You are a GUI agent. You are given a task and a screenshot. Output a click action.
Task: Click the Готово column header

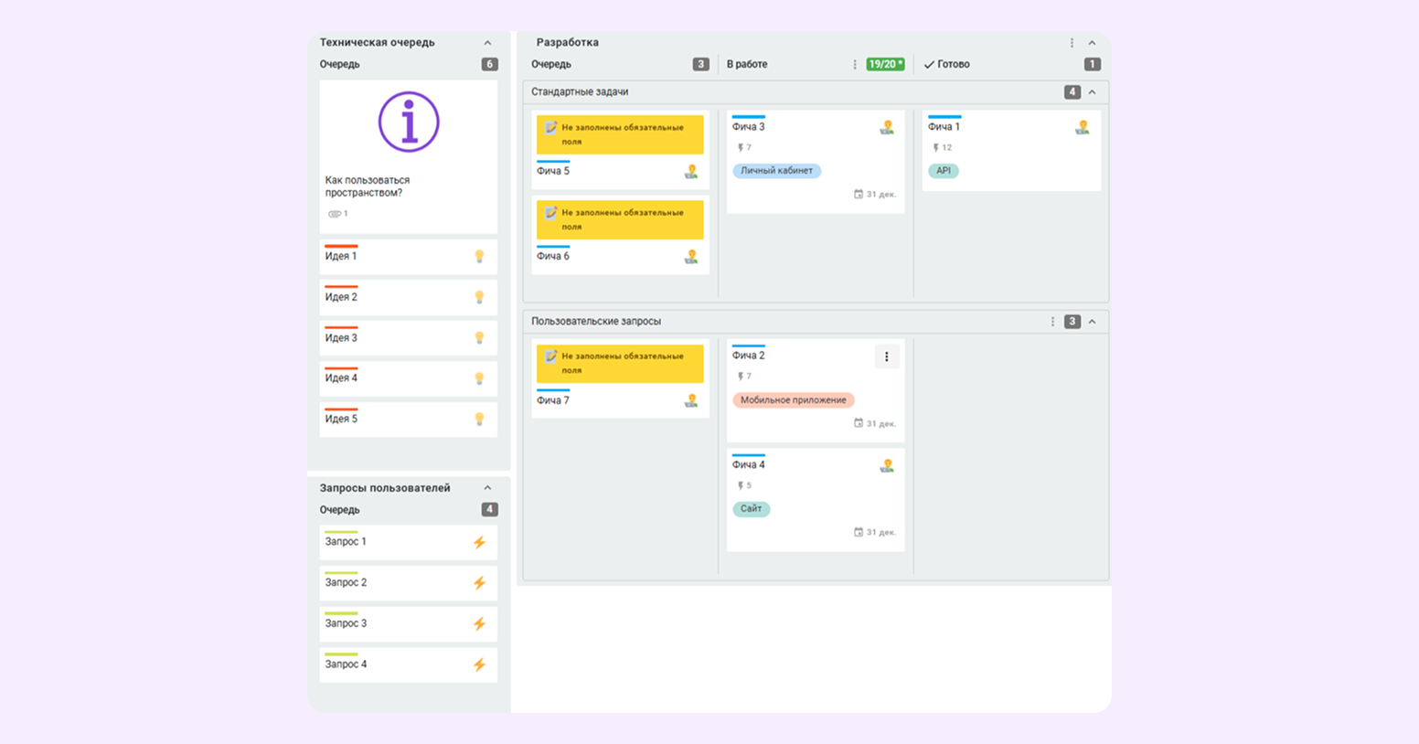(x=953, y=65)
